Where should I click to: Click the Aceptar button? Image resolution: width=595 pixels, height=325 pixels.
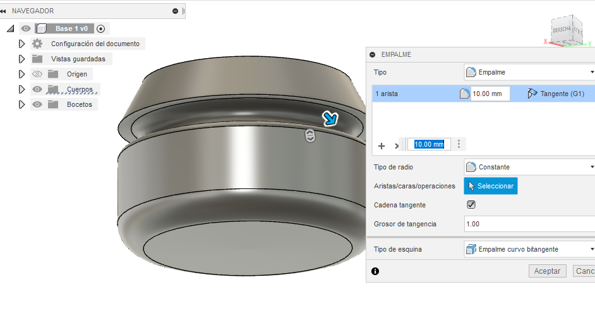pos(547,271)
